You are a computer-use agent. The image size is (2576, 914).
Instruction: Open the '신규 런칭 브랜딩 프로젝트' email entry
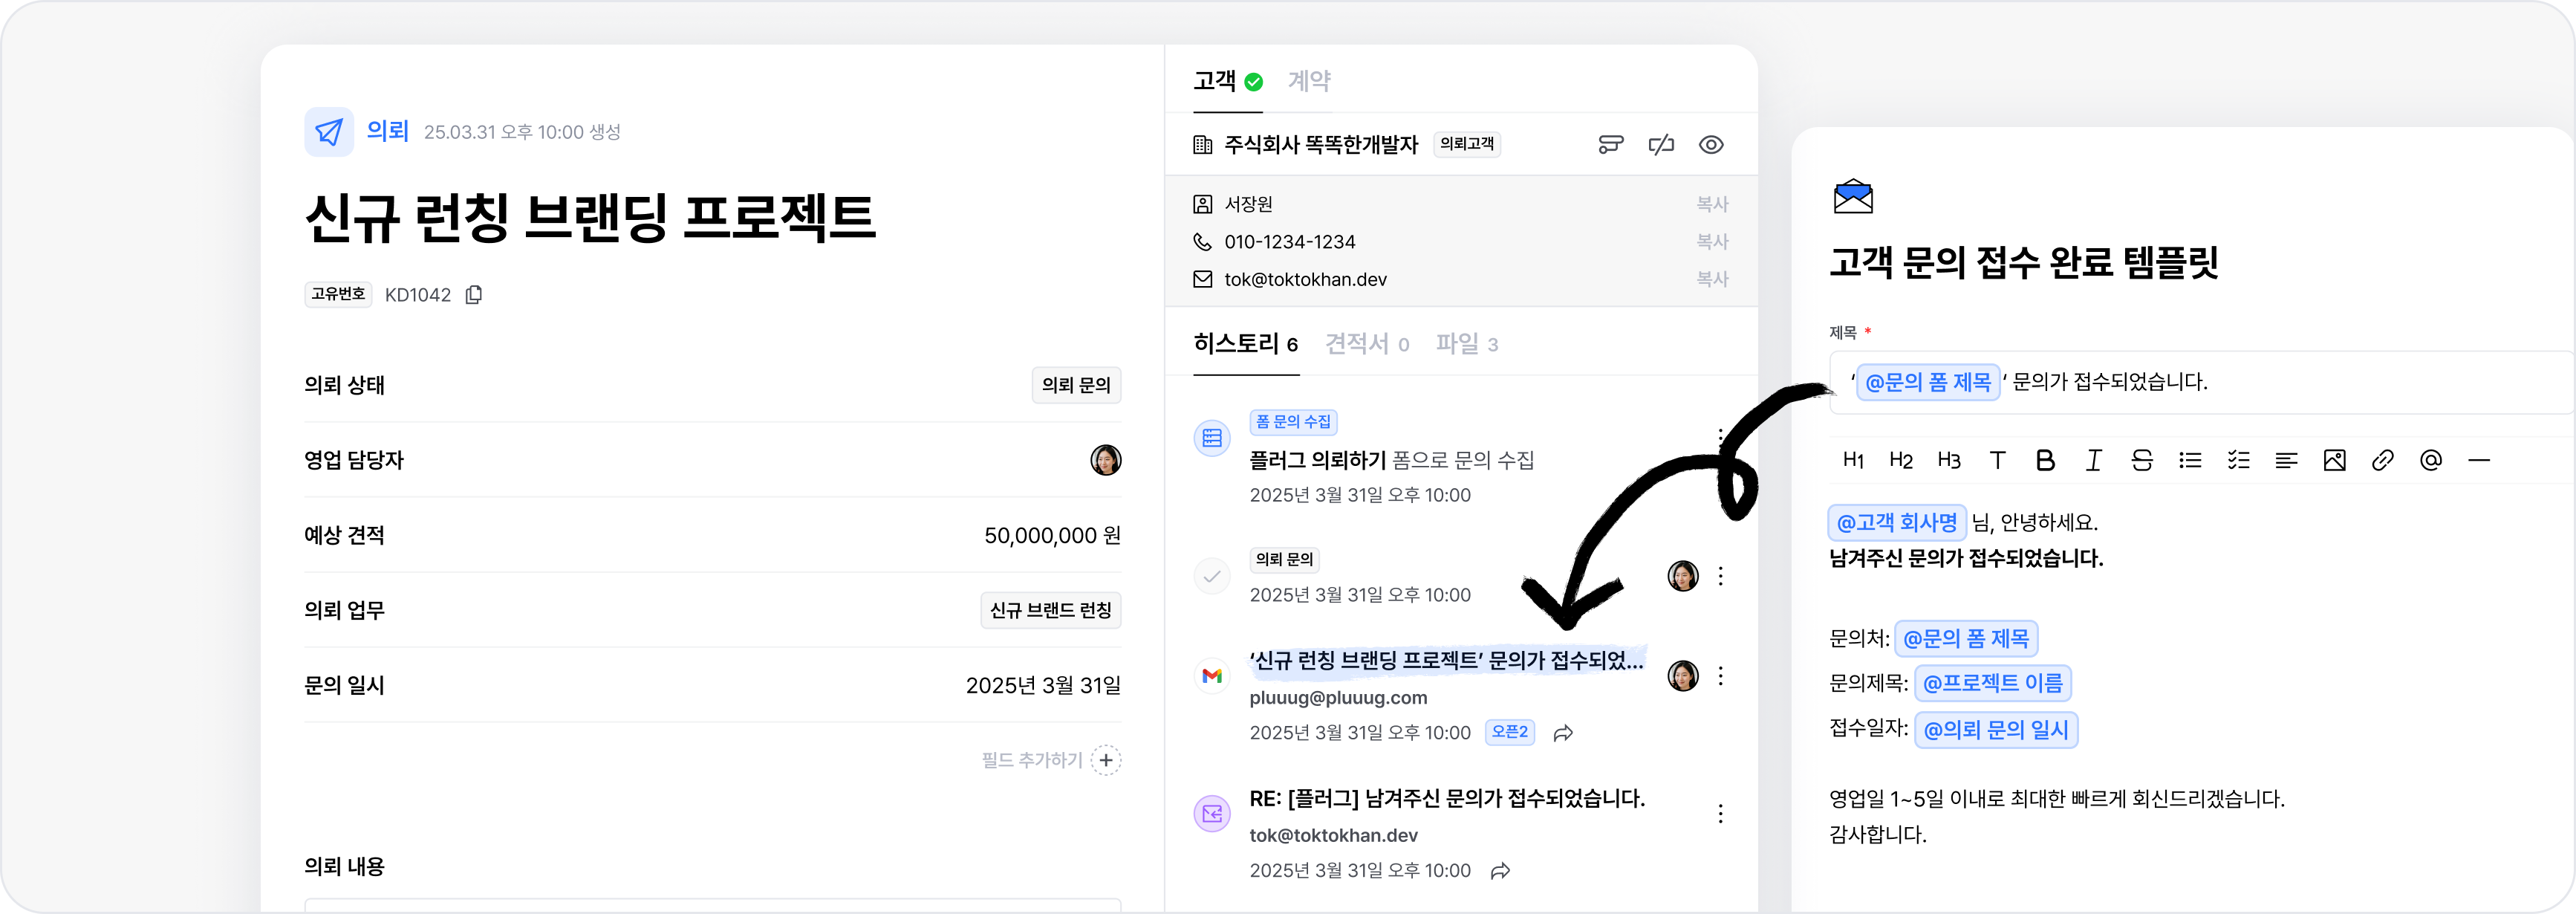pos(1446,661)
